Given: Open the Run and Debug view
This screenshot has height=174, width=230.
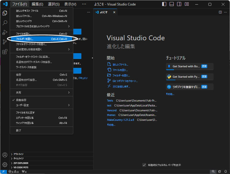Looking at the screenshot, I should point(5,32).
